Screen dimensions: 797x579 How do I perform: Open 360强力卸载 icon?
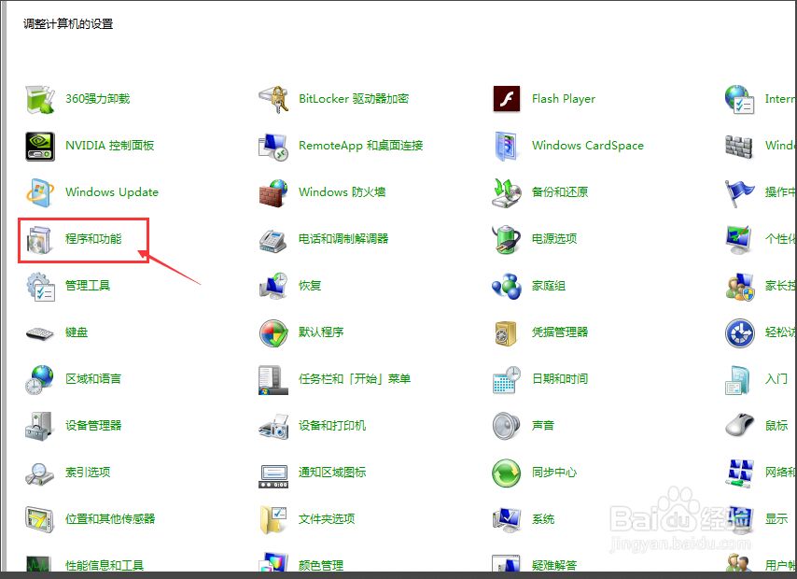coord(40,99)
